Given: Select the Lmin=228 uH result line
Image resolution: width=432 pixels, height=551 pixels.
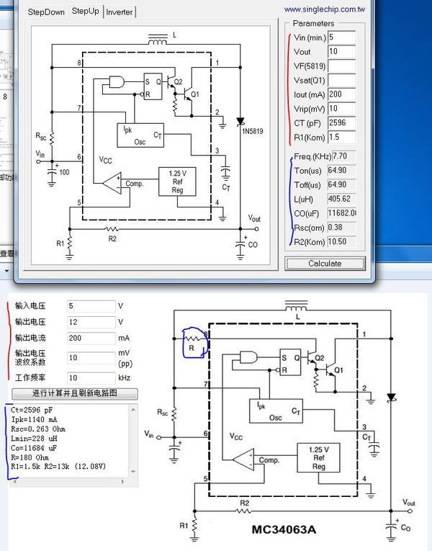Looking at the screenshot, I should pyautogui.click(x=34, y=439).
